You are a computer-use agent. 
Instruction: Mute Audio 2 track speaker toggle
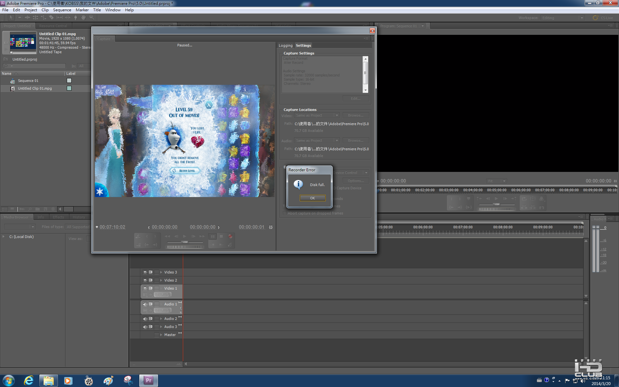(x=145, y=319)
